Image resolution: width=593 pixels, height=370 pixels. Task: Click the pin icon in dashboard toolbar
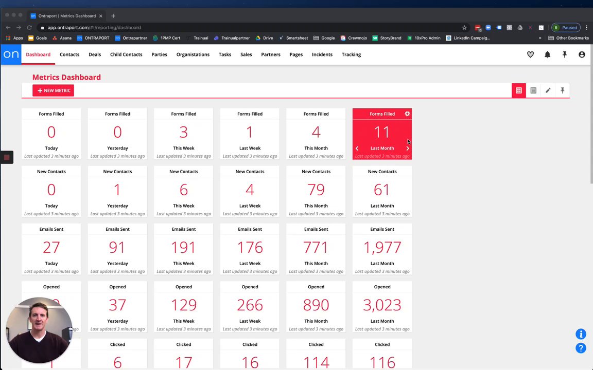pos(562,90)
